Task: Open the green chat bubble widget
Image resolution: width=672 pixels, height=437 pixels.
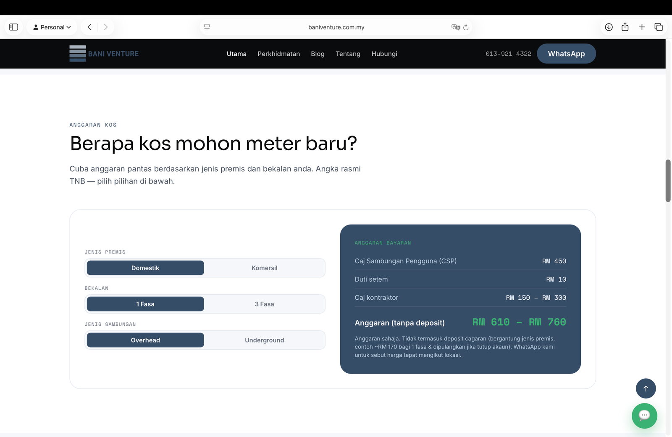Action: [644, 416]
